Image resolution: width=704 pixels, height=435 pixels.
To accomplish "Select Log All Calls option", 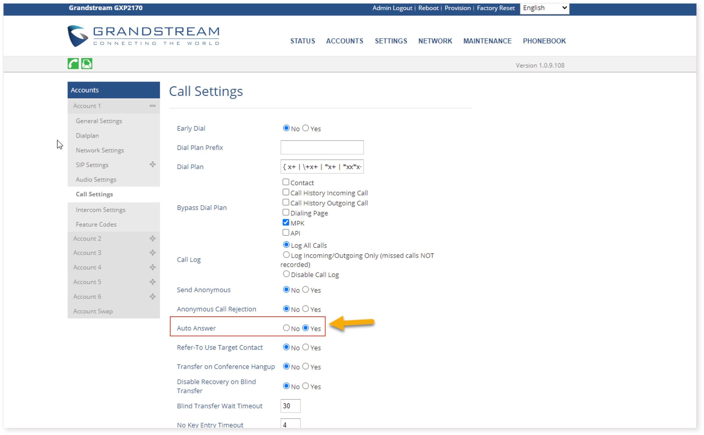I will pyautogui.click(x=286, y=245).
